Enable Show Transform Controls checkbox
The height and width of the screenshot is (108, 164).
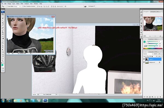[x=23, y=6]
